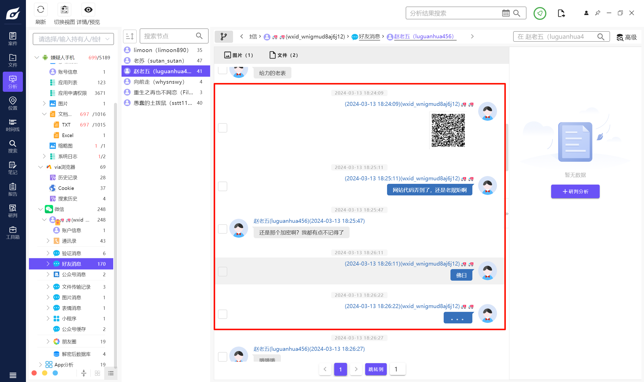This screenshot has height=382, width=644.
Task: Tick checkbox for the 18:26:27 message at list bottom
Action: [222, 357]
